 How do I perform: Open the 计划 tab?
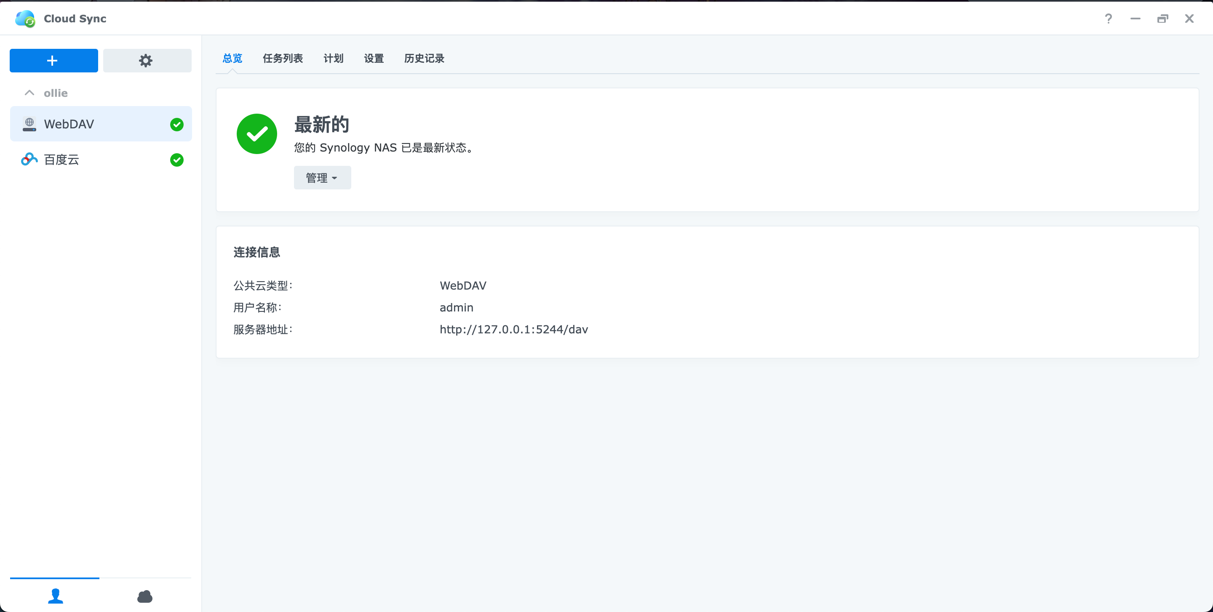[x=334, y=58]
